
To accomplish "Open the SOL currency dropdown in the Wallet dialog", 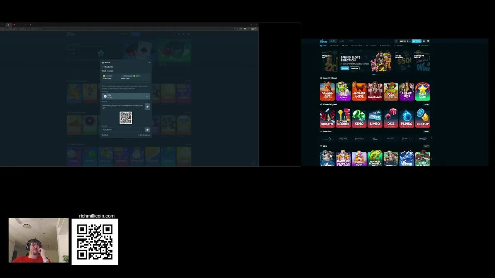I will [x=126, y=96].
